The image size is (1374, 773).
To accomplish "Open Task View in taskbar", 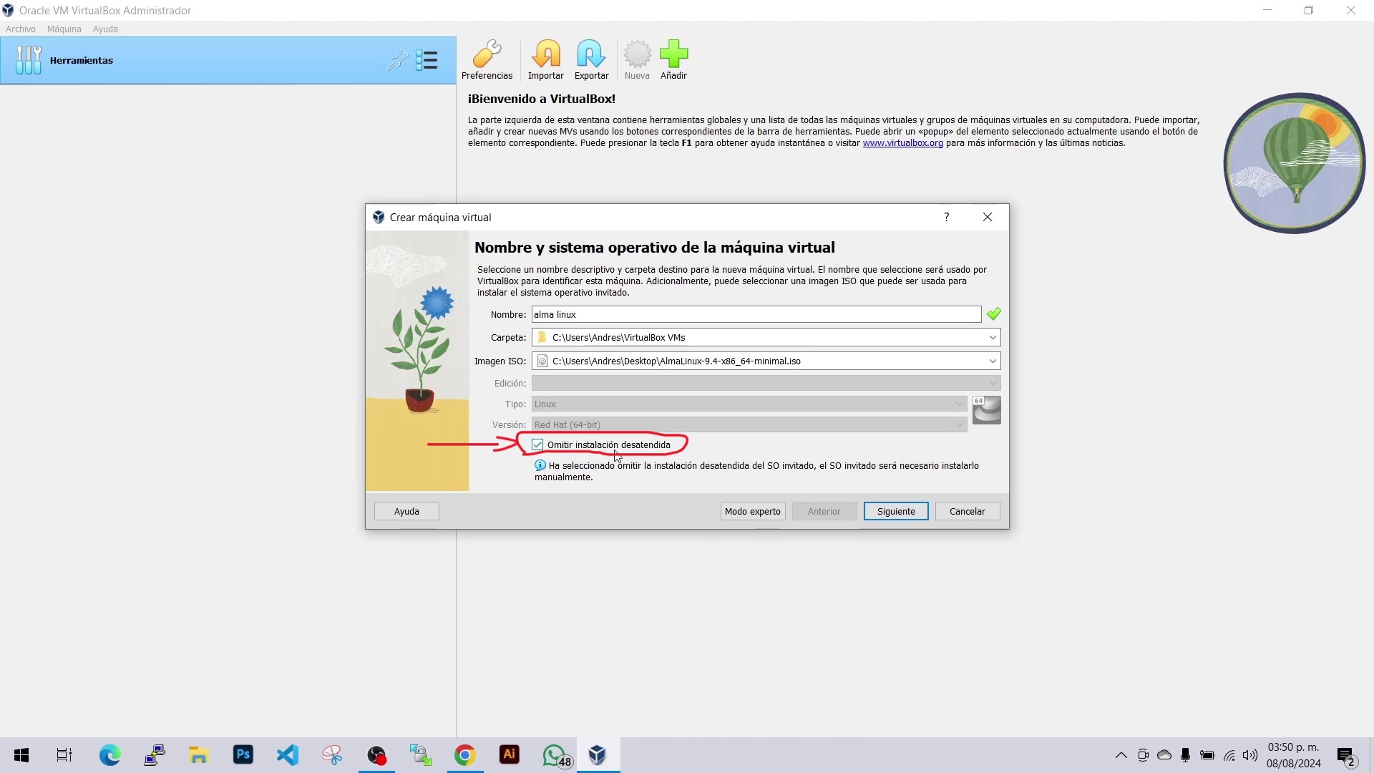I will (64, 755).
